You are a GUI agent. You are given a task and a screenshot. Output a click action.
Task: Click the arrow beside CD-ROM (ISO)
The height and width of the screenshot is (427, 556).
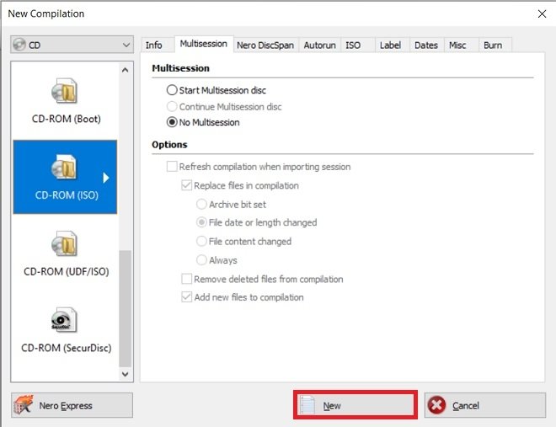point(105,178)
